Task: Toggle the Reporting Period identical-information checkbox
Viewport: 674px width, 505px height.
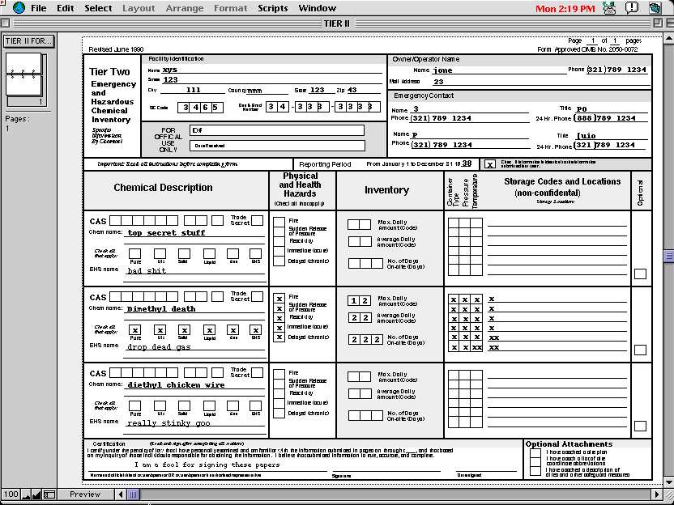Action: point(489,164)
